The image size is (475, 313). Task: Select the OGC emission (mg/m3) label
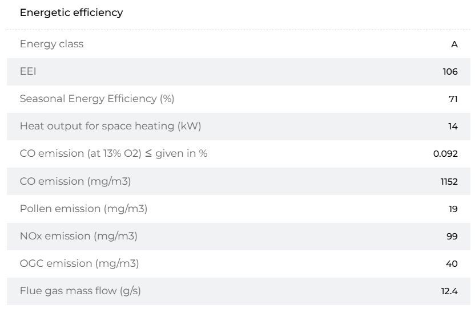point(79,264)
